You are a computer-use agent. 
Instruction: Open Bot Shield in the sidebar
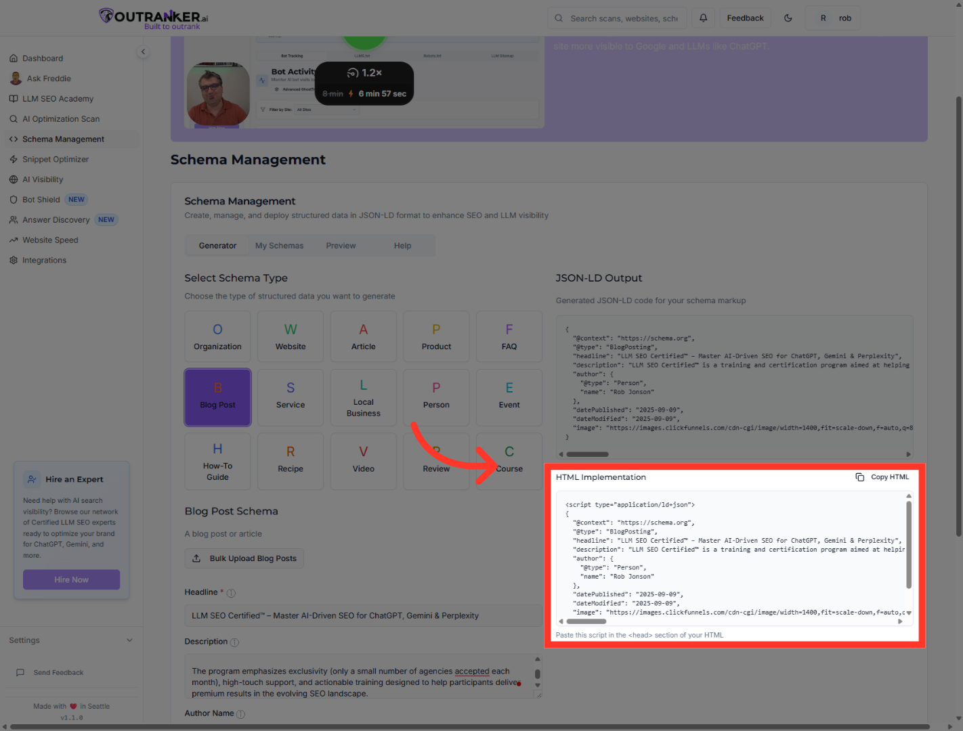tap(41, 199)
